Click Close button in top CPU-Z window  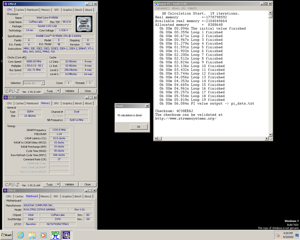[88, 91]
